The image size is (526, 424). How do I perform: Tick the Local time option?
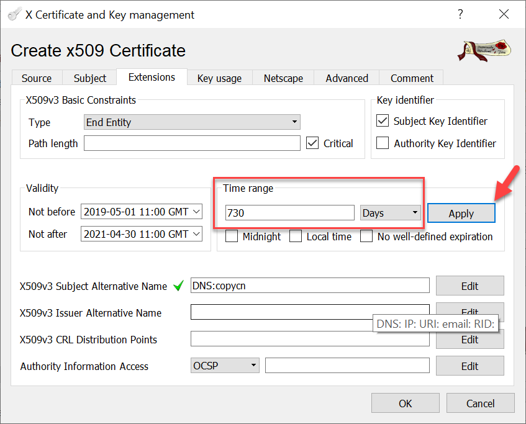296,237
